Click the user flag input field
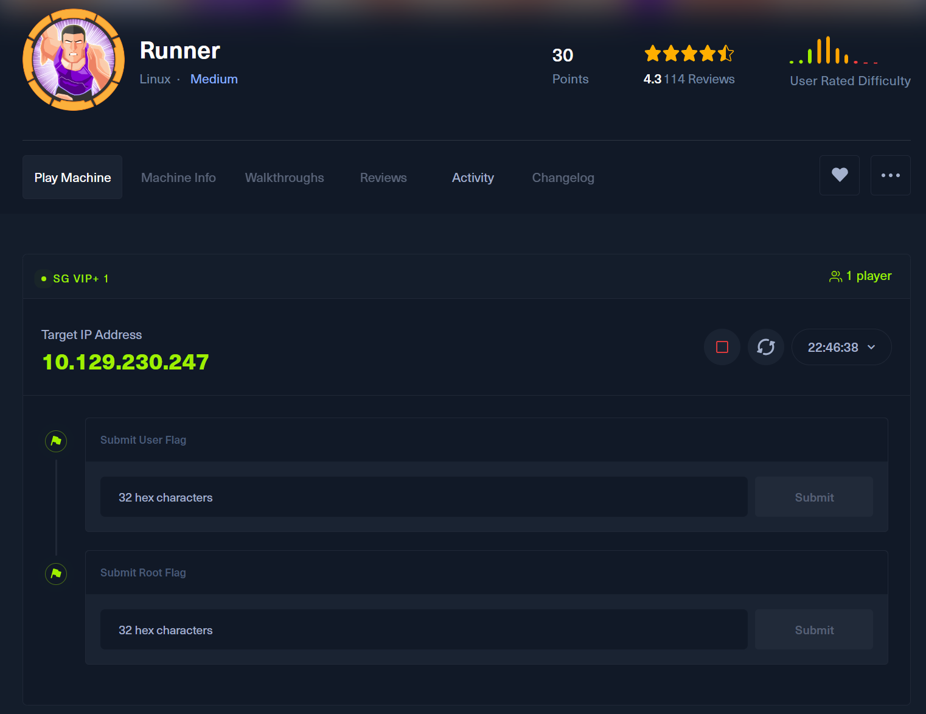This screenshot has height=714, width=926. point(423,497)
